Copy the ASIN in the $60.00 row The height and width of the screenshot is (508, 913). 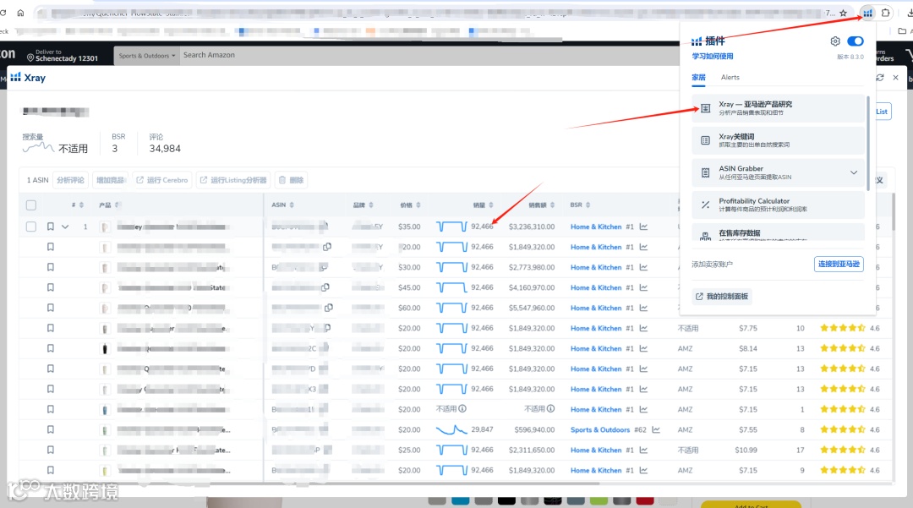329,307
